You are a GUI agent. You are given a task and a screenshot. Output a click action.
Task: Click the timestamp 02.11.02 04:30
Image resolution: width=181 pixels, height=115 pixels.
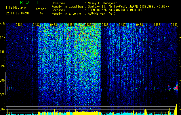click(18, 13)
